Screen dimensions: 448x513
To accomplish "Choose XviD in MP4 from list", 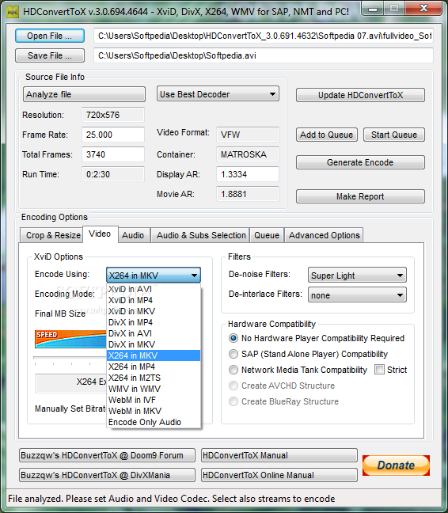I will point(154,300).
